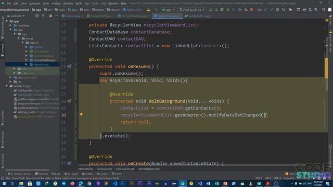Open the VCS menu

pyautogui.click(x=103, y=4)
